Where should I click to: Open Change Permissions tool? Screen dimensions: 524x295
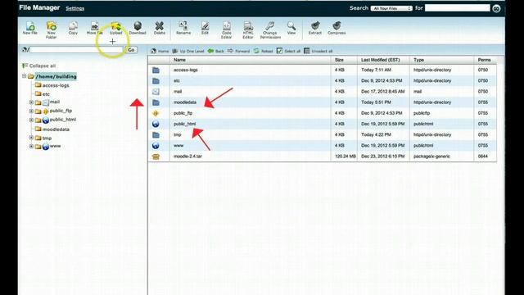[270, 29]
